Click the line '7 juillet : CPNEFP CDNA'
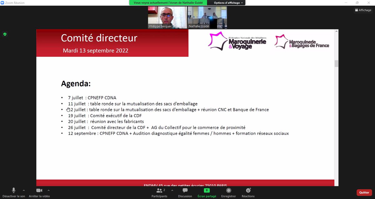This screenshot has width=375, height=199. (x=92, y=98)
